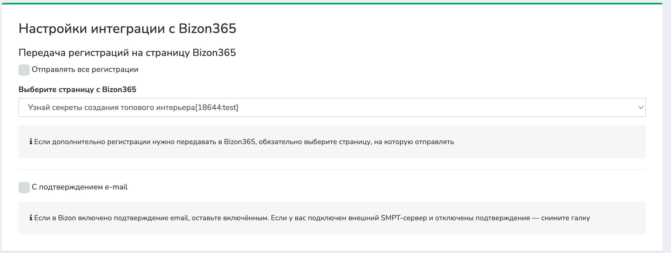Click the chevron arrow of the page dropdown

(x=640, y=108)
